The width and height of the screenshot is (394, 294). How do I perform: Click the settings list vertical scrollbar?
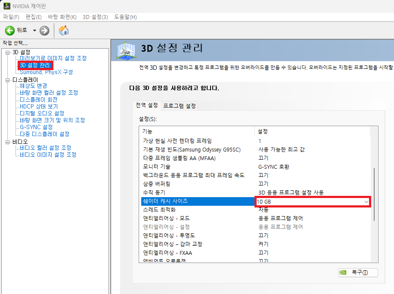373,194
